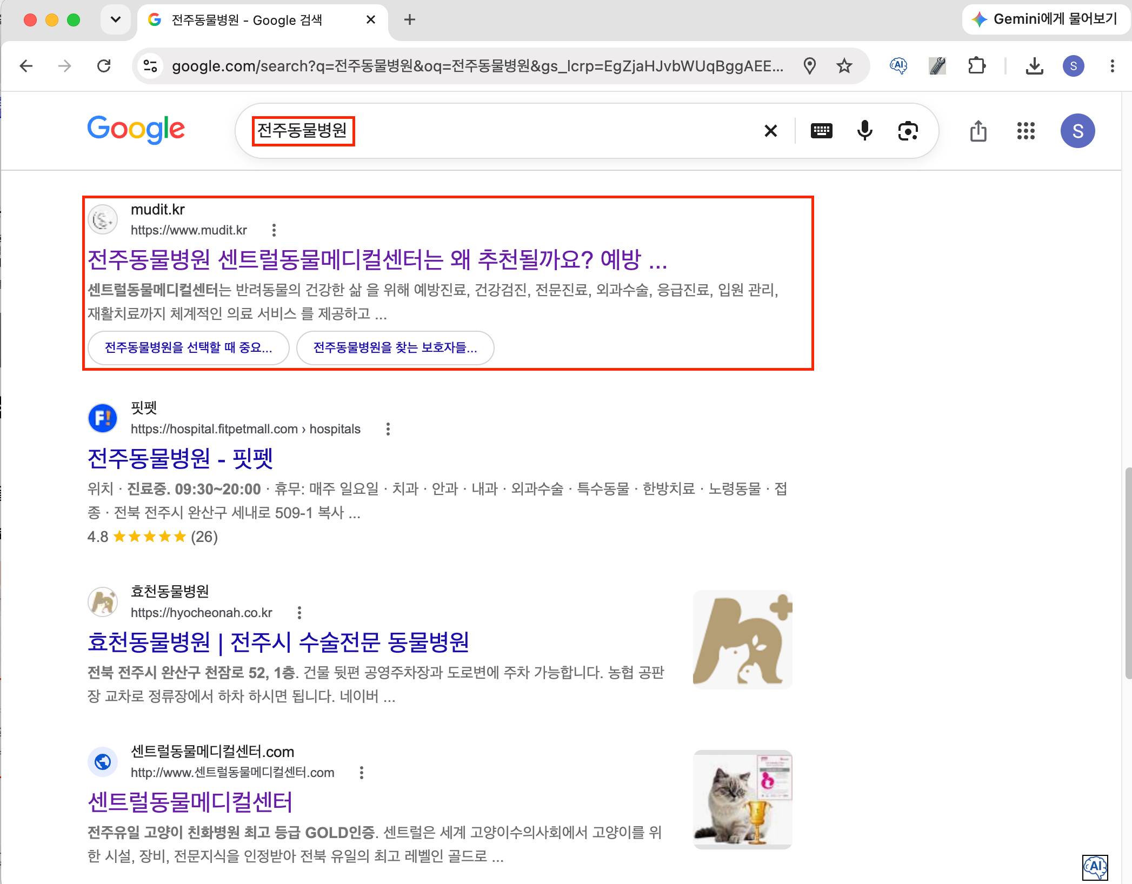The height and width of the screenshot is (884, 1132).
Task: Open more options for mudit.kr result
Action: click(x=274, y=230)
